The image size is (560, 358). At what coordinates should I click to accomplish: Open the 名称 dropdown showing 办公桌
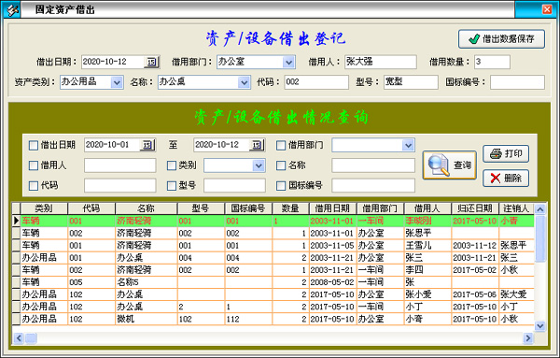pyautogui.click(x=244, y=82)
